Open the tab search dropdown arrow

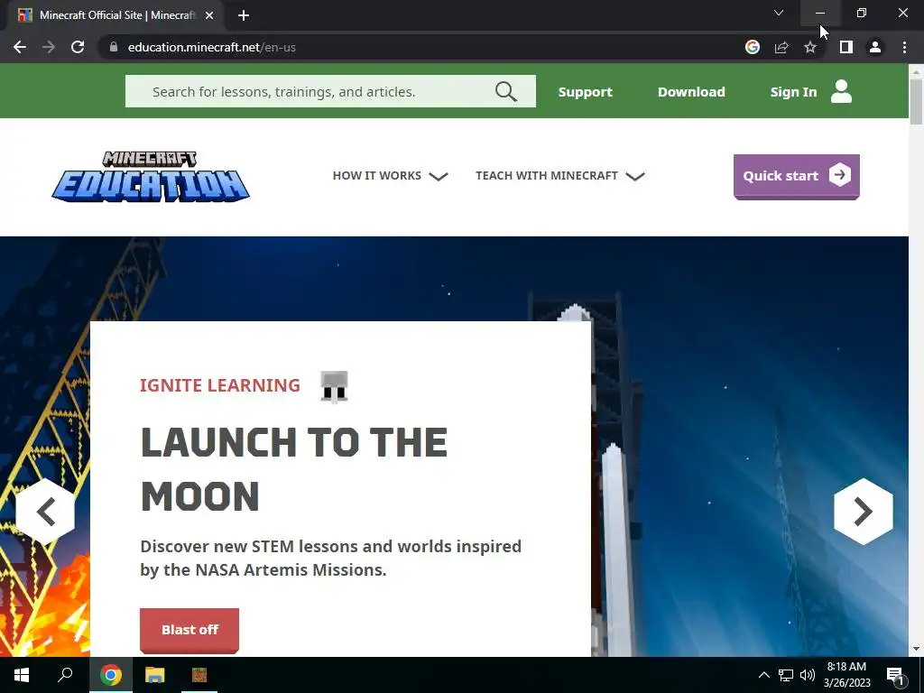coord(779,13)
